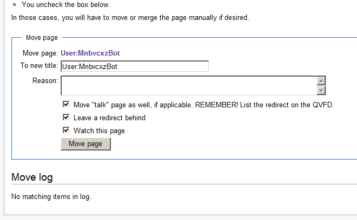Click the "Move page" fieldset legend

(42, 38)
